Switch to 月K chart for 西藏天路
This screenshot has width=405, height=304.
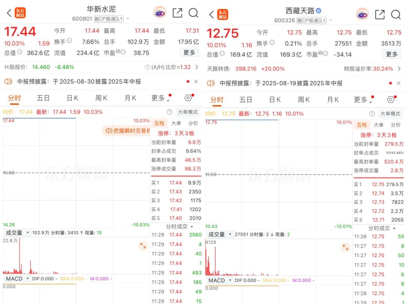333,100
